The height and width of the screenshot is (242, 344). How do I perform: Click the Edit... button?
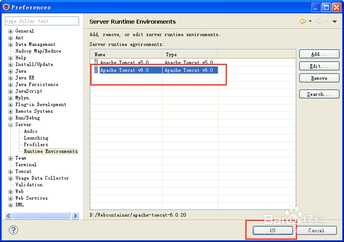click(319, 66)
